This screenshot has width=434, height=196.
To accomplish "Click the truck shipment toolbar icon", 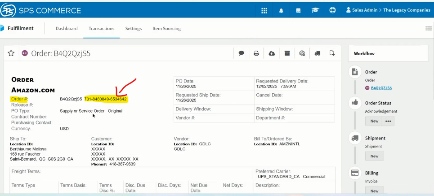I will click(318, 53).
